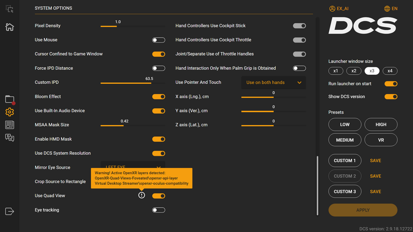413x232 pixels.
Task: Apply the VR preset
Action: tap(381, 140)
